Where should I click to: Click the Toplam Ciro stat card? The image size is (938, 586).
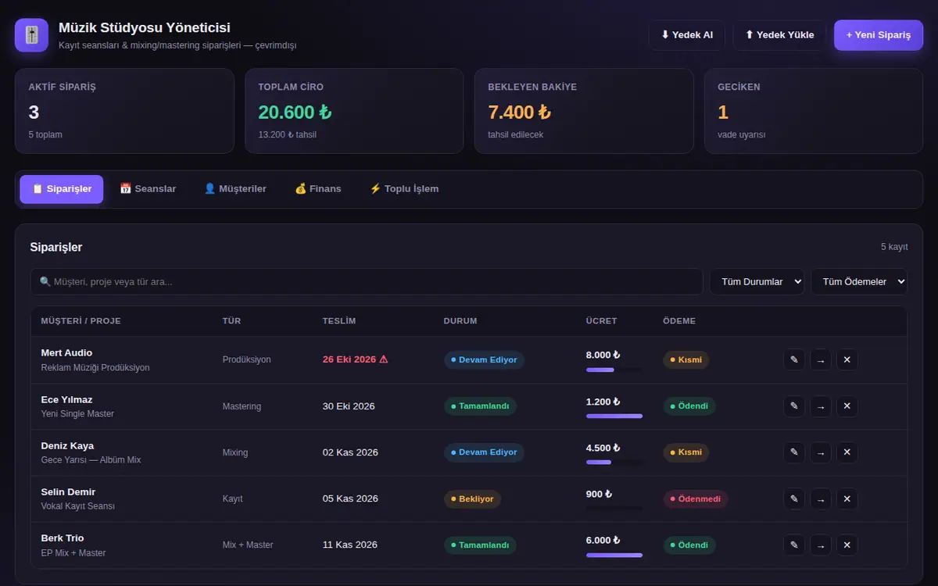(x=354, y=111)
